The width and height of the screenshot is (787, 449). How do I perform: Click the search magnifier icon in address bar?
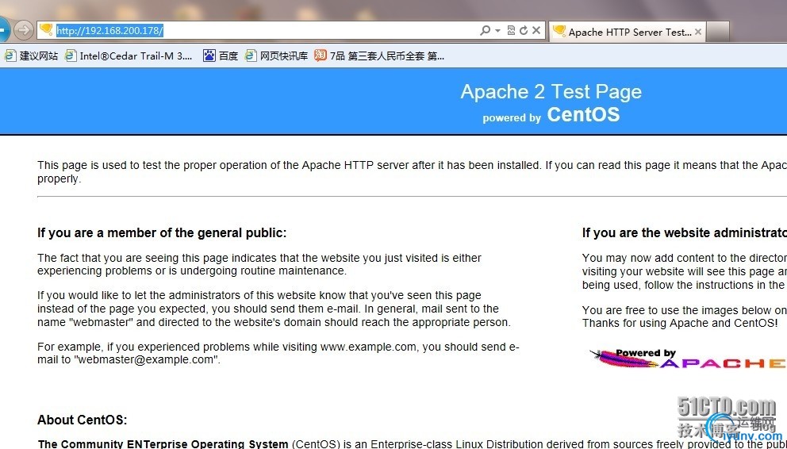485,31
